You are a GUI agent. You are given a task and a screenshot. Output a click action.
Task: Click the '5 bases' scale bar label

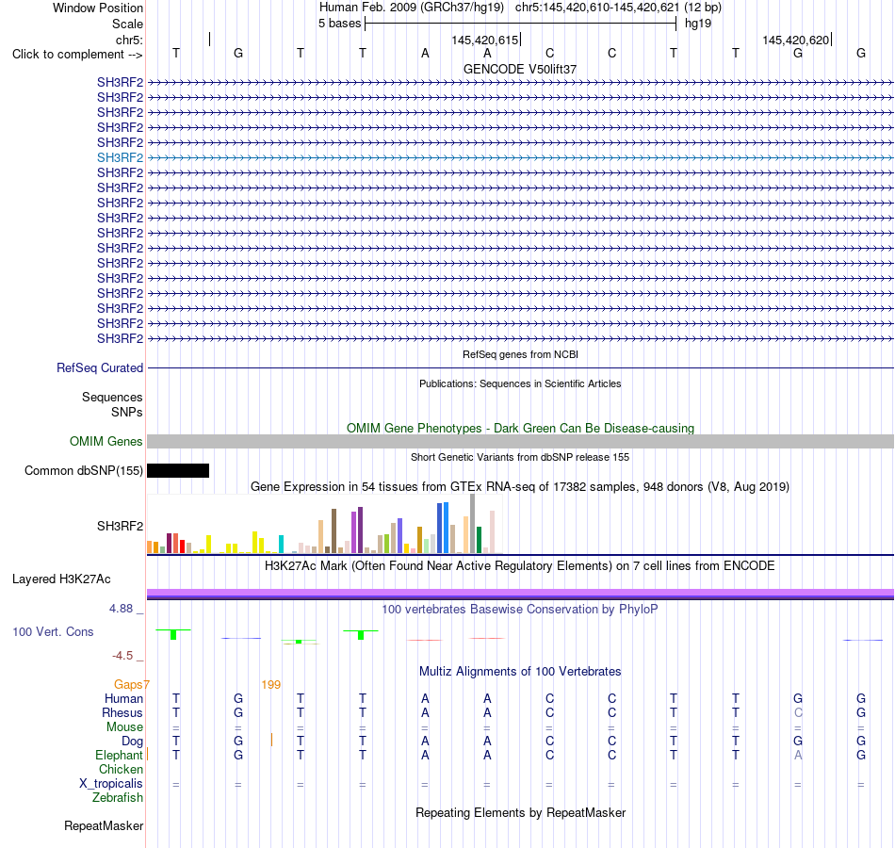[x=339, y=24]
